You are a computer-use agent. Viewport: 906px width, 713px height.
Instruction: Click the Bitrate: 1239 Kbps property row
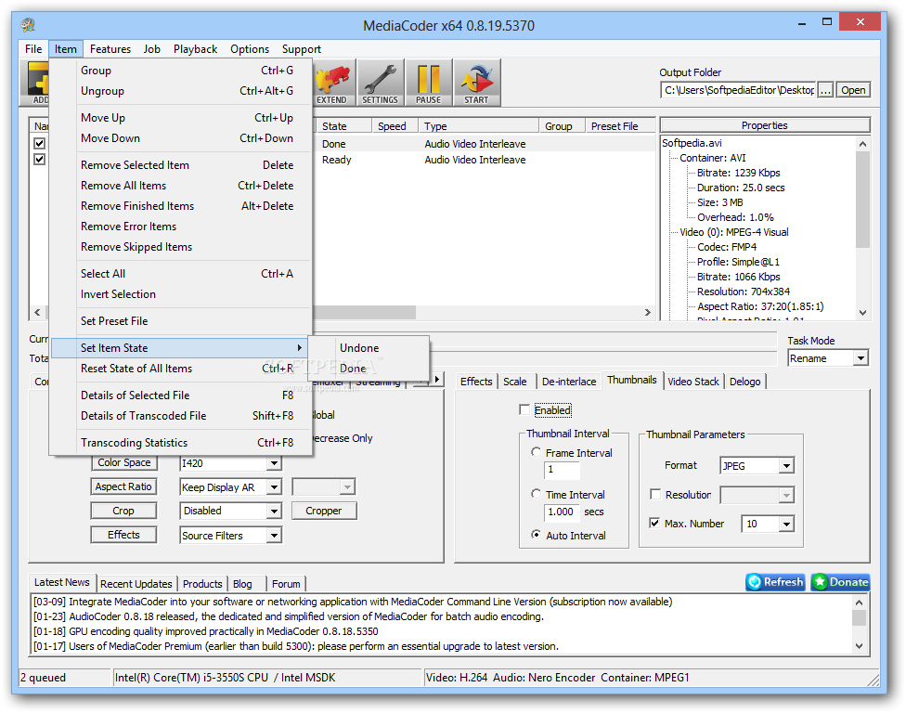point(738,173)
